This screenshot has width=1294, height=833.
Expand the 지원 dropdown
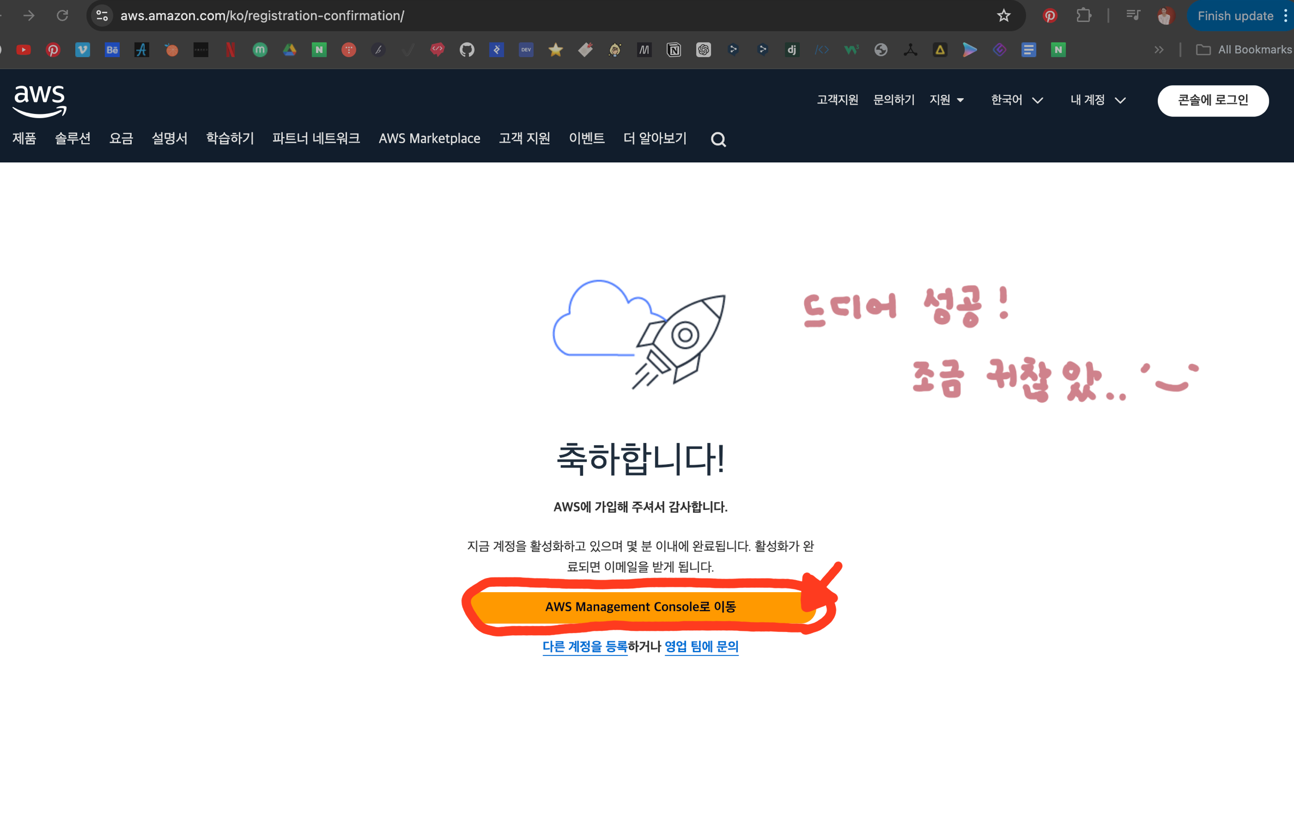click(x=947, y=100)
